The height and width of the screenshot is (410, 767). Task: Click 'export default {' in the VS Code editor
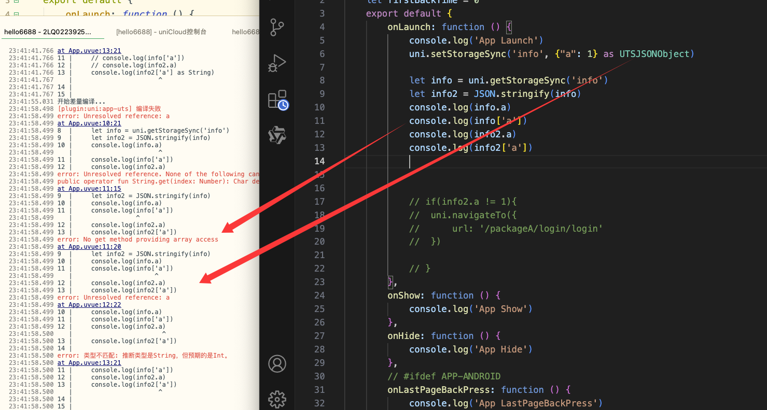409,13
